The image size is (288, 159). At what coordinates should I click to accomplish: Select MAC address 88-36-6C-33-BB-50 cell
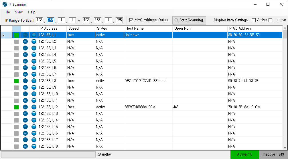tap(255, 35)
